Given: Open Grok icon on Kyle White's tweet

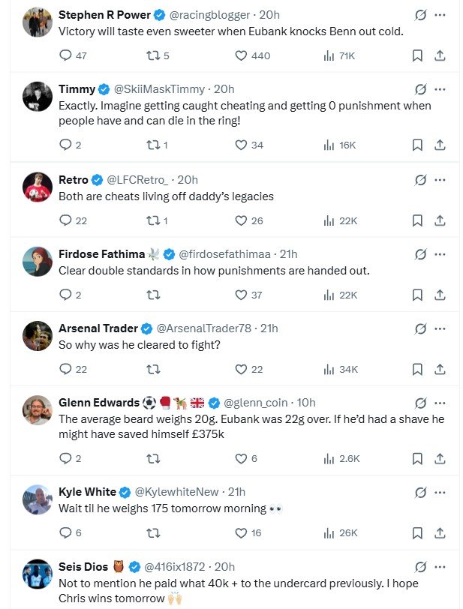Looking at the screenshot, I should pos(421,492).
